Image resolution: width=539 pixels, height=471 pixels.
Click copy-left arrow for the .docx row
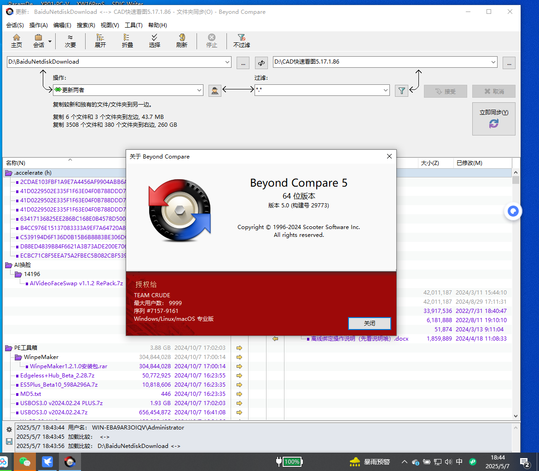pos(275,339)
